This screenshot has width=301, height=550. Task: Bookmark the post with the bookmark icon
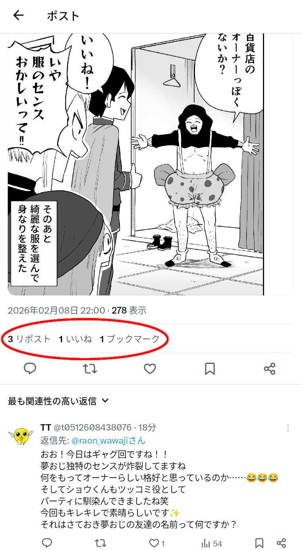tap(210, 369)
